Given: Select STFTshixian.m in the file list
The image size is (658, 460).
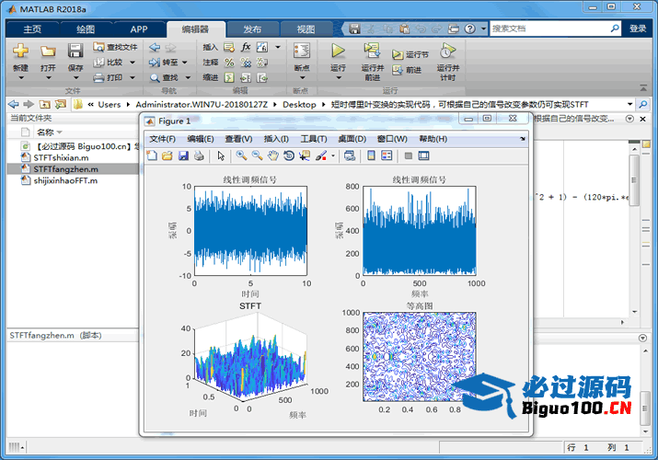Looking at the screenshot, I should 61,157.
